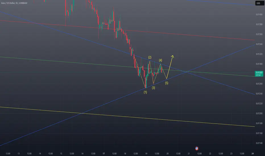
Task: Click price axis value 0.01200
Action: click(259, 113)
